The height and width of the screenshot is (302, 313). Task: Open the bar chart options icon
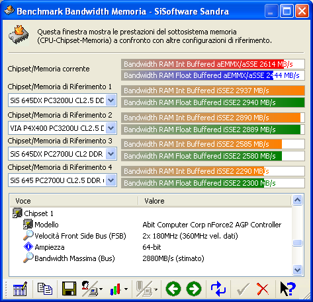click(x=115, y=289)
